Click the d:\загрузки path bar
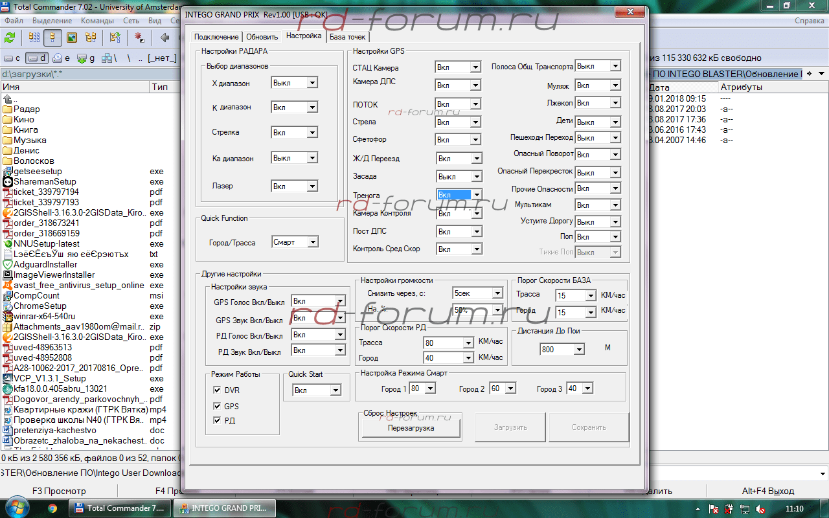The image size is (829, 518). 91,74
